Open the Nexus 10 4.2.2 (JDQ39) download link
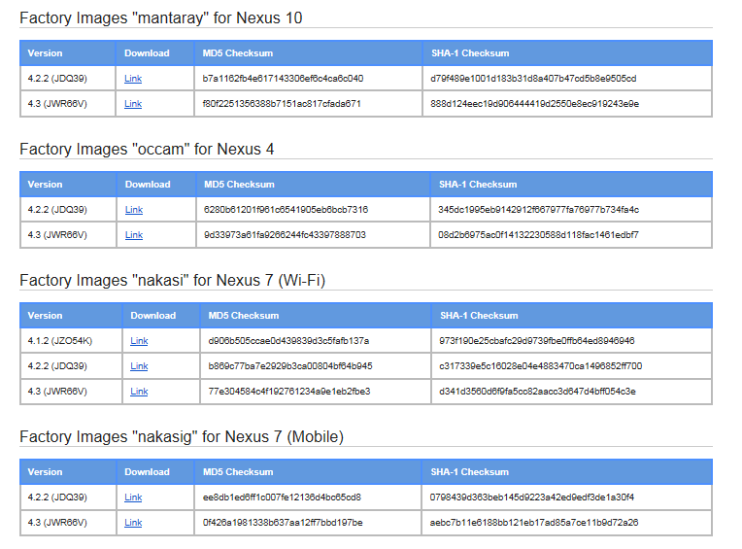Screen dimensions: 742x549 [x=133, y=79]
